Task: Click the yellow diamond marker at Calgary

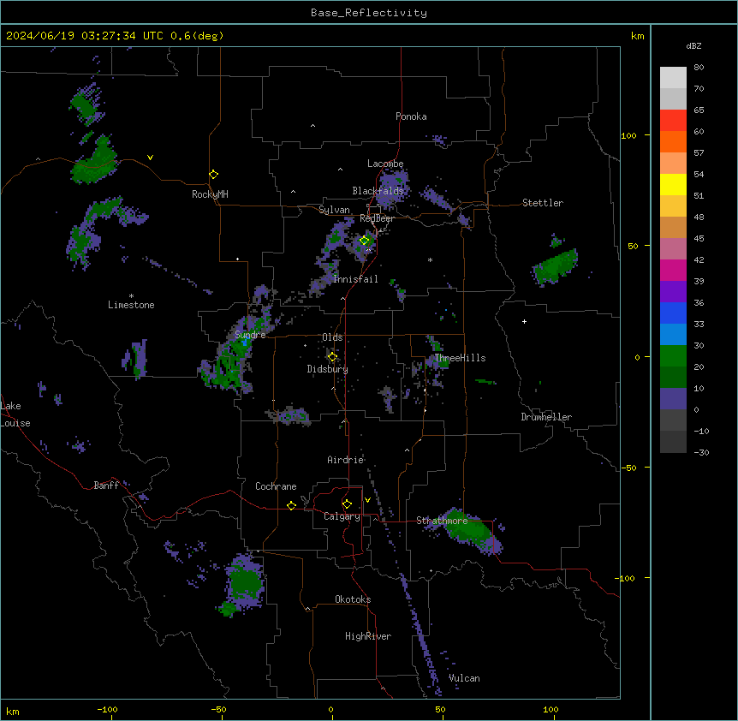Action: coord(347,504)
